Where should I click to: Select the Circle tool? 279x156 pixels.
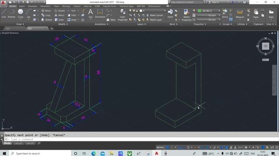pos(20,13)
